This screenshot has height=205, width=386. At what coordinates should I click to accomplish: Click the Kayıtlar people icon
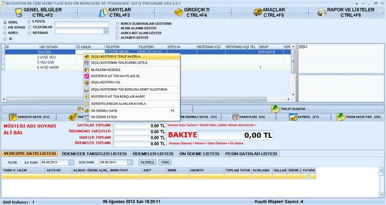(103, 13)
